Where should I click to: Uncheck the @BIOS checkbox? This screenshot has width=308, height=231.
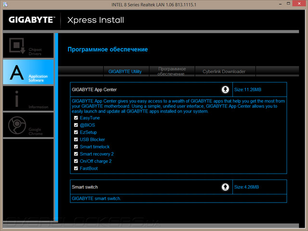pyautogui.click(x=76, y=125)
